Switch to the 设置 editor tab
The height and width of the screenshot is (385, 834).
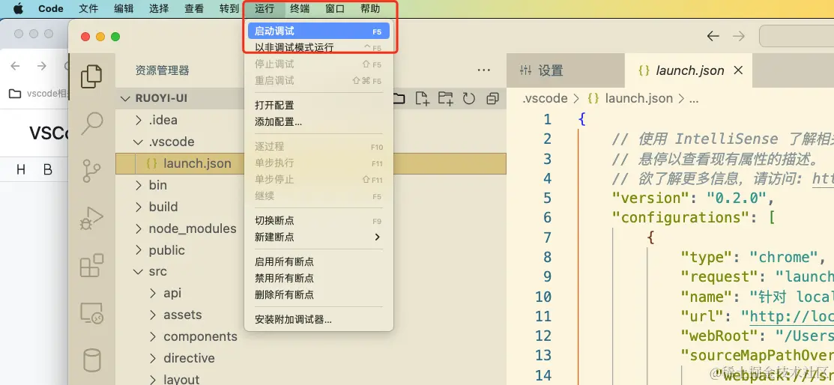[566, 70]
